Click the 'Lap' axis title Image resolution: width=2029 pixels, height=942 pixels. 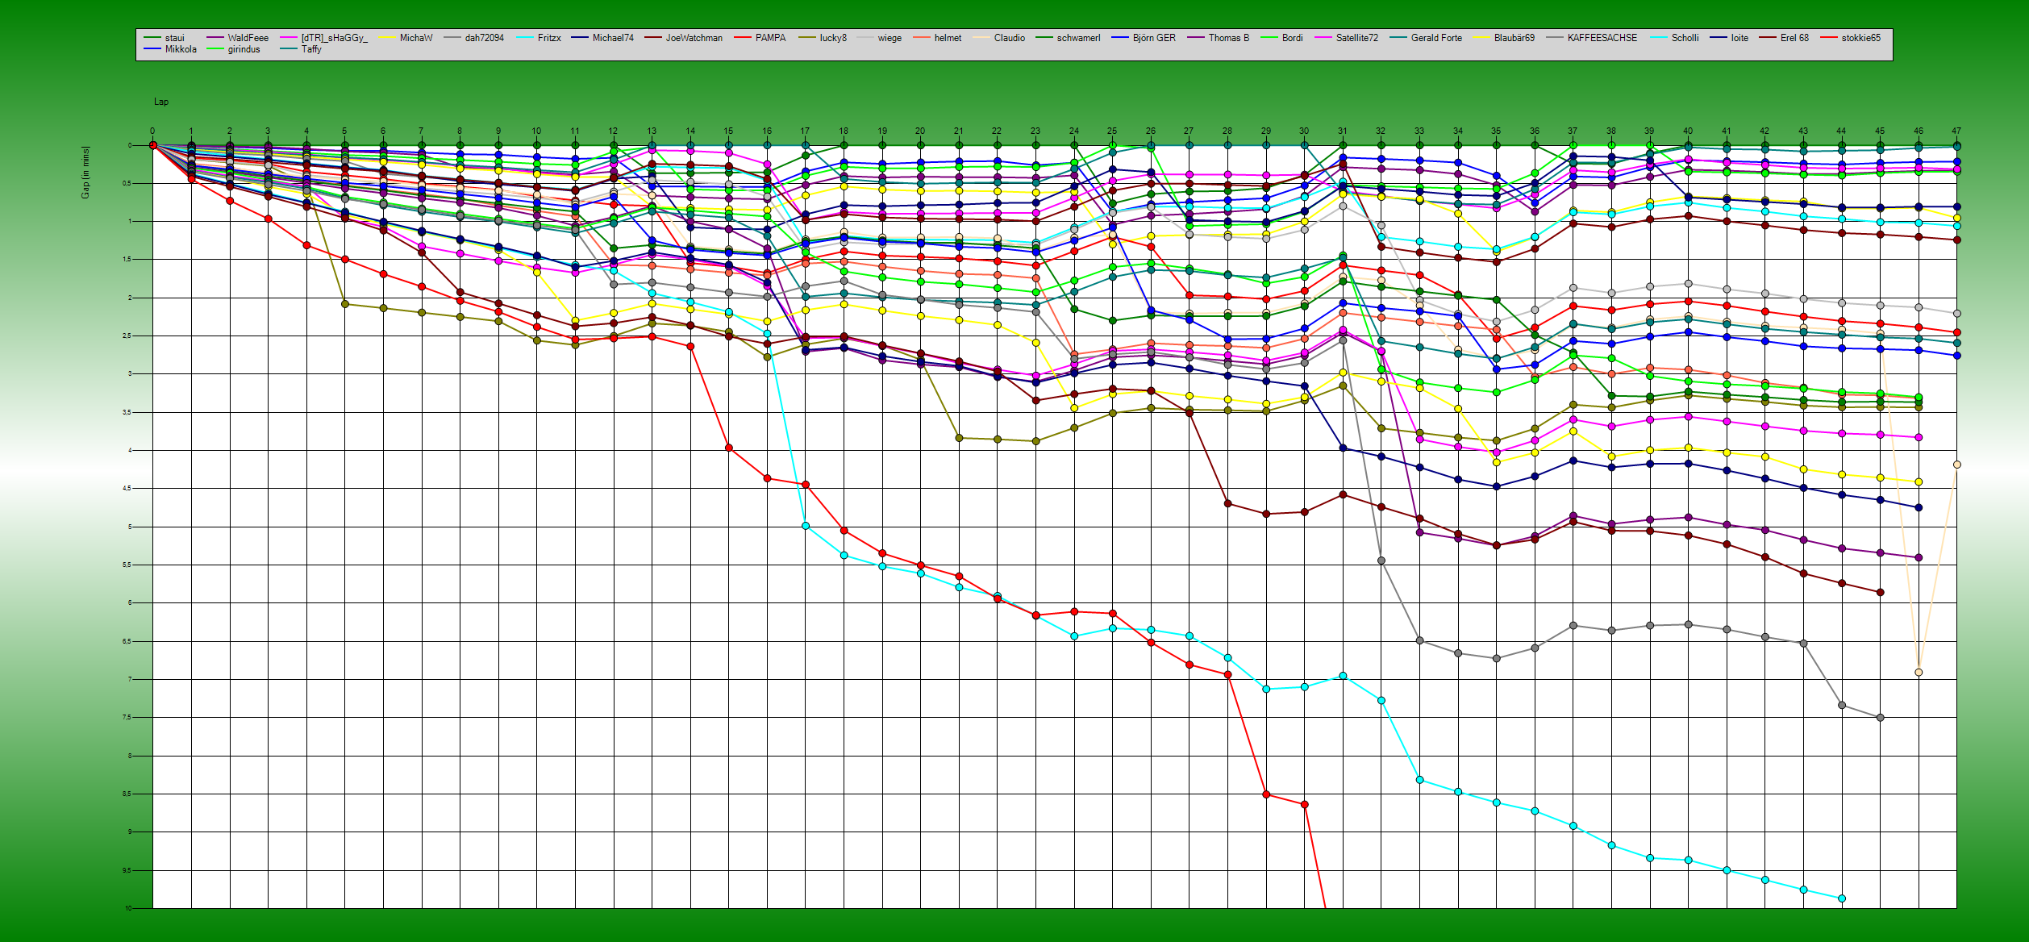[x=161, y=102]
